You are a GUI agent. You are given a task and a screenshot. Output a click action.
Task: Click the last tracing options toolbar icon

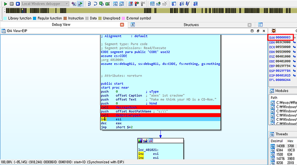coord(195,4)
